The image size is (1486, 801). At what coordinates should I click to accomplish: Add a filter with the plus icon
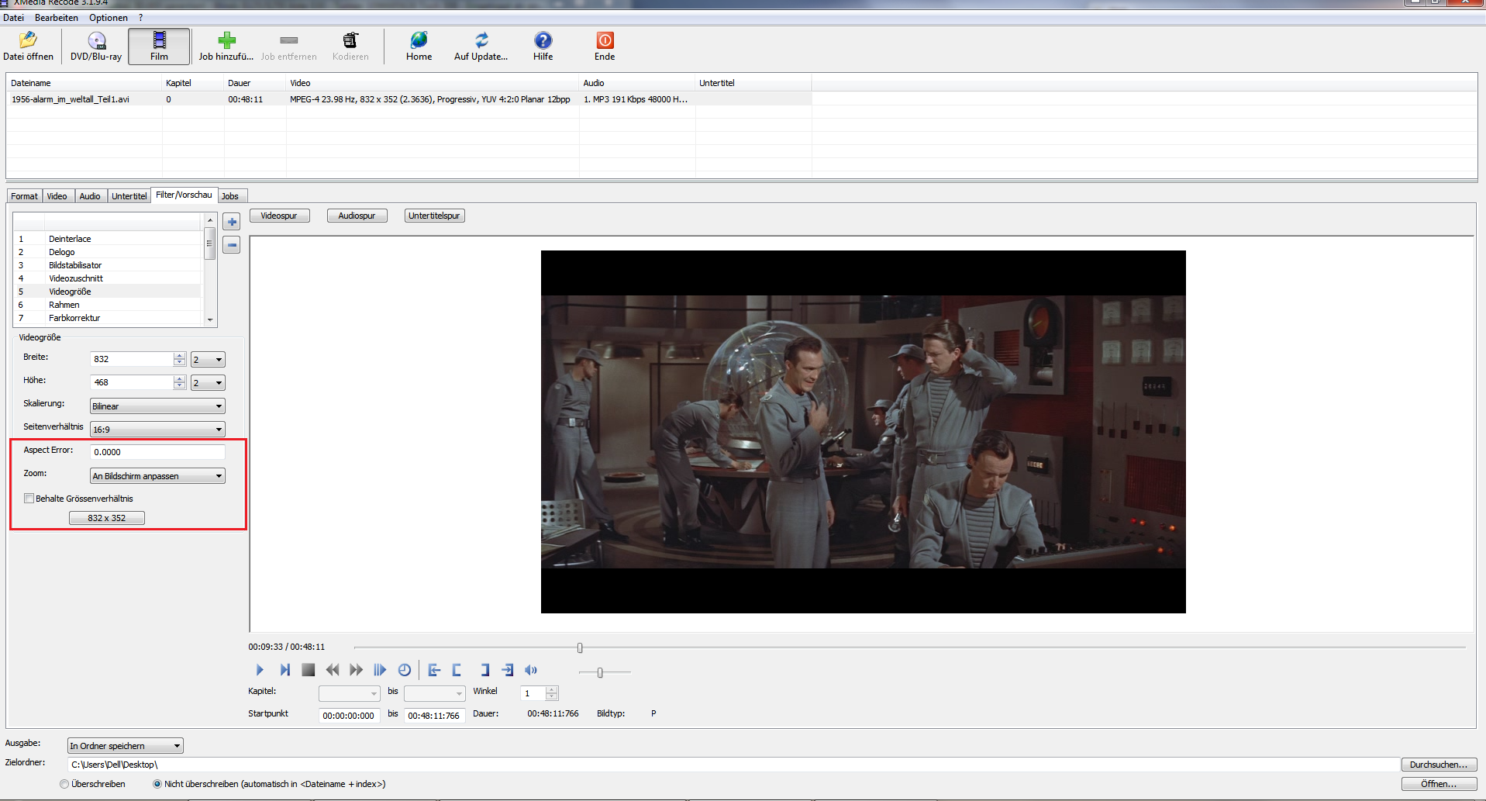[232, 222]
